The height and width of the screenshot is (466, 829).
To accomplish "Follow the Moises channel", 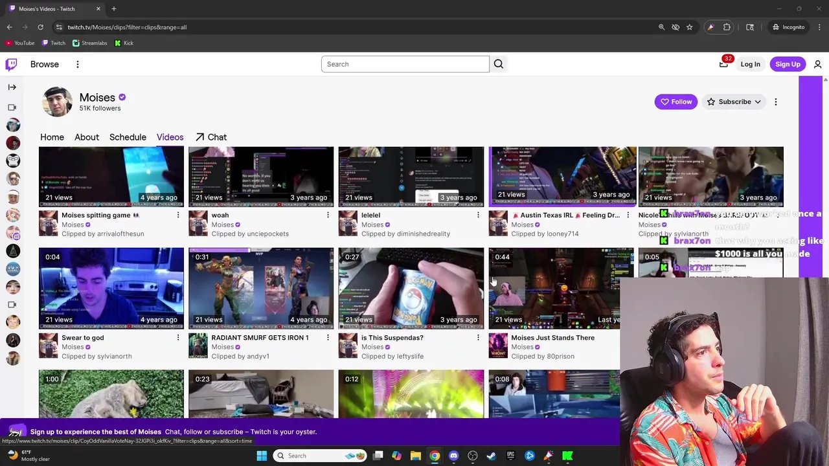I will click(676, 102).
